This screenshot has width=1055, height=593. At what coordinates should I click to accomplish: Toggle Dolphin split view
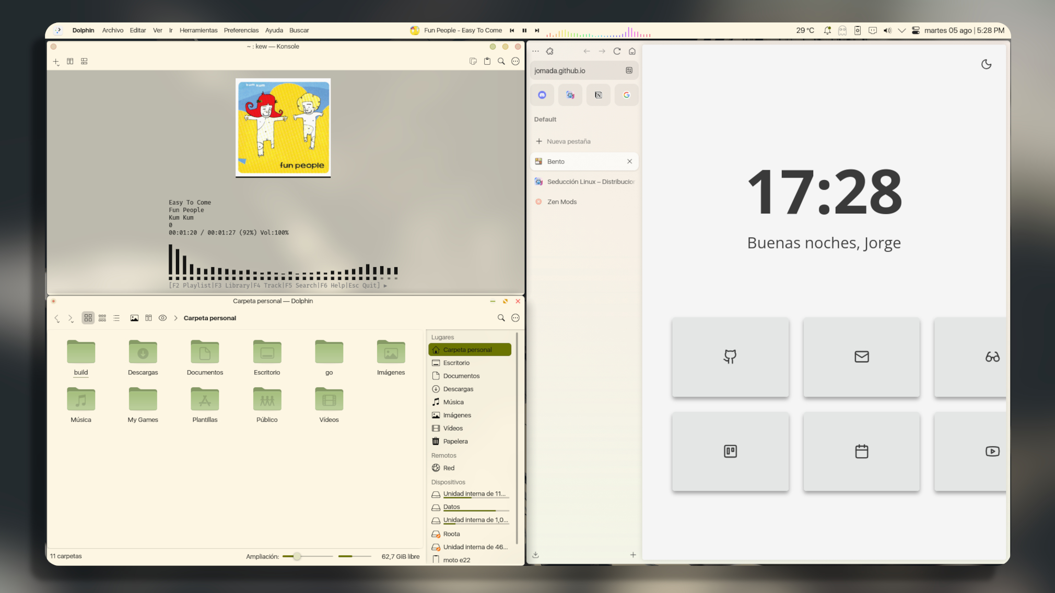pos(149,318)
